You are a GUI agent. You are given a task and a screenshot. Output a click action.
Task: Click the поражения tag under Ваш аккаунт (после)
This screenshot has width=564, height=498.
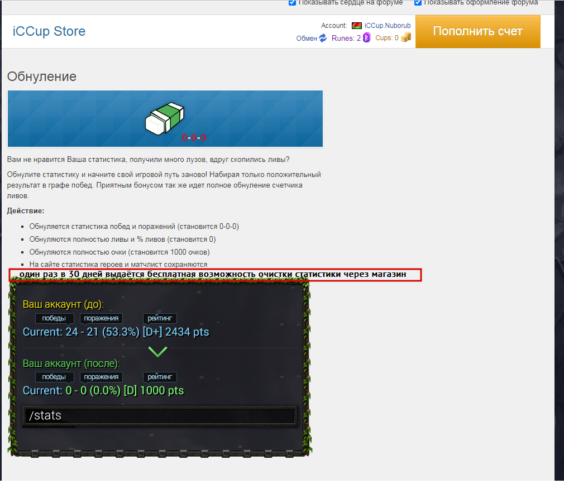click(101, 377)
